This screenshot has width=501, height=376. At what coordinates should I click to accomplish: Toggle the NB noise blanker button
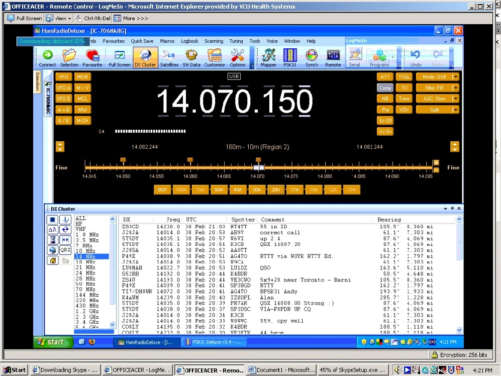[x=385, y=99]
